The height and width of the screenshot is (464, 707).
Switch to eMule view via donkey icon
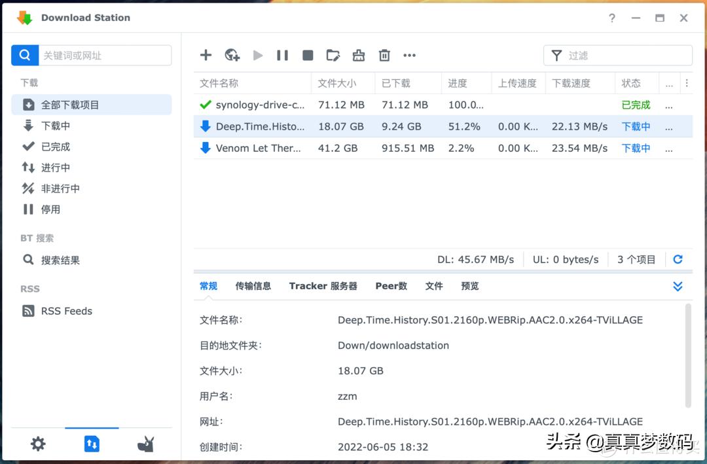click(x=145, y=444)
